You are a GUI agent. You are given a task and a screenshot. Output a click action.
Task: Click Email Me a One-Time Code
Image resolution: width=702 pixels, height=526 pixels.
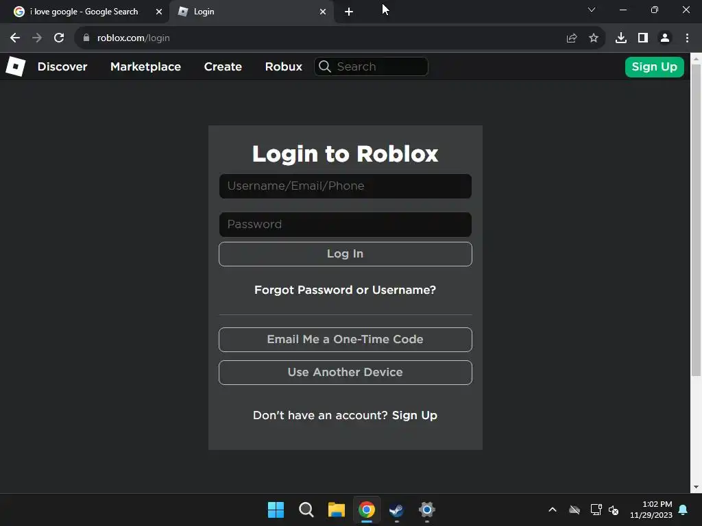point(346,340)
